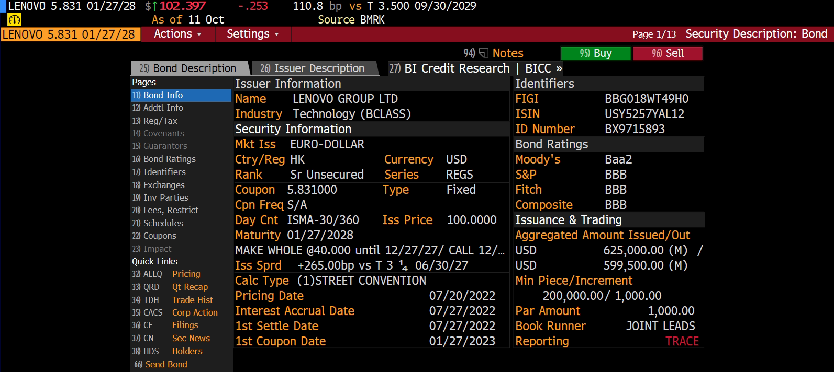This screenshot has height=372, width=834.
Task: Open Impact page
Action: pos(181,249)
